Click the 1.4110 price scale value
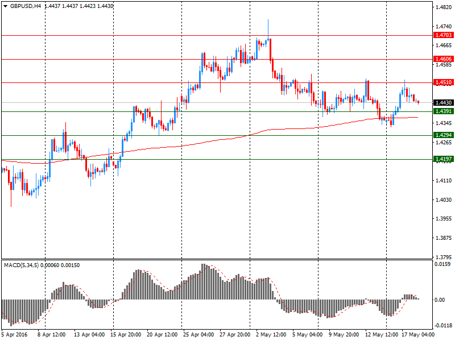This screenshot has height=341, width=455. click(x=444, y=181)
